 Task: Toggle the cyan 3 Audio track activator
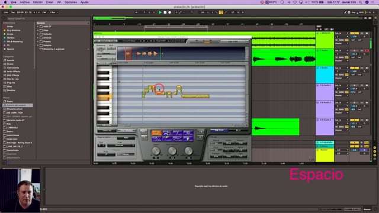(354, 68)
